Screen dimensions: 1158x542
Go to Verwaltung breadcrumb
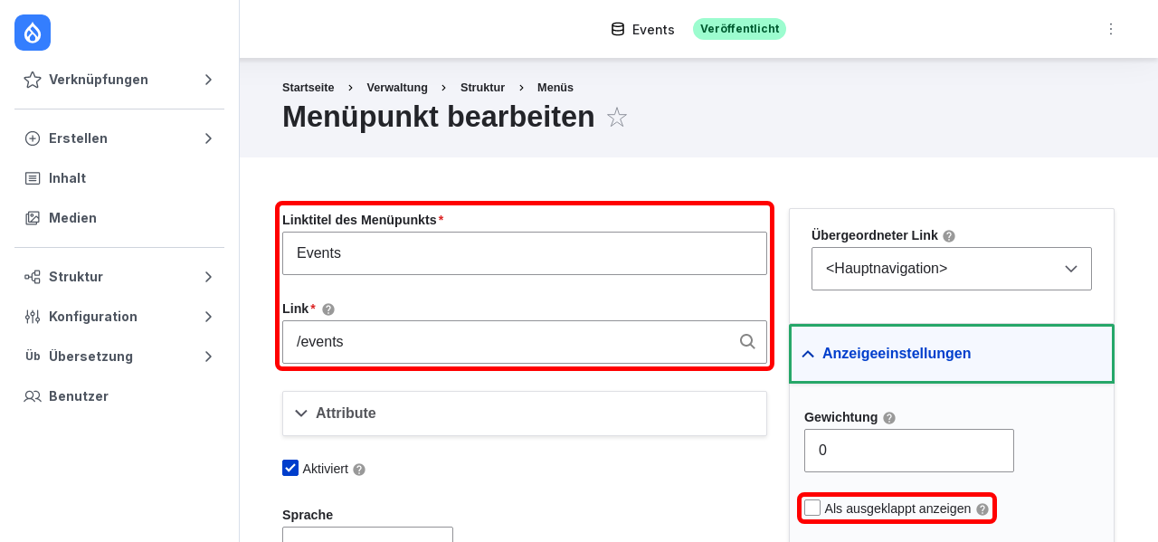click(x=397, y=88)
